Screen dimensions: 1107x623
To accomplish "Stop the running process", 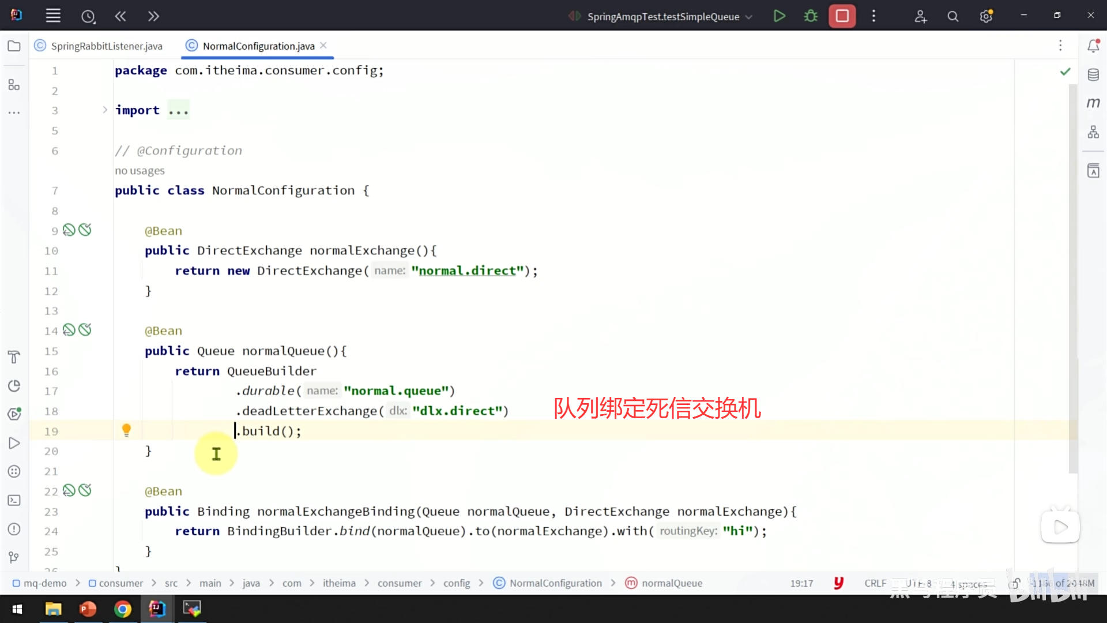I will click(842, 16).
